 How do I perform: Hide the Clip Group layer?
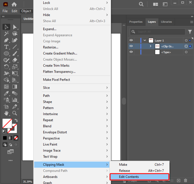coord(131,46)
